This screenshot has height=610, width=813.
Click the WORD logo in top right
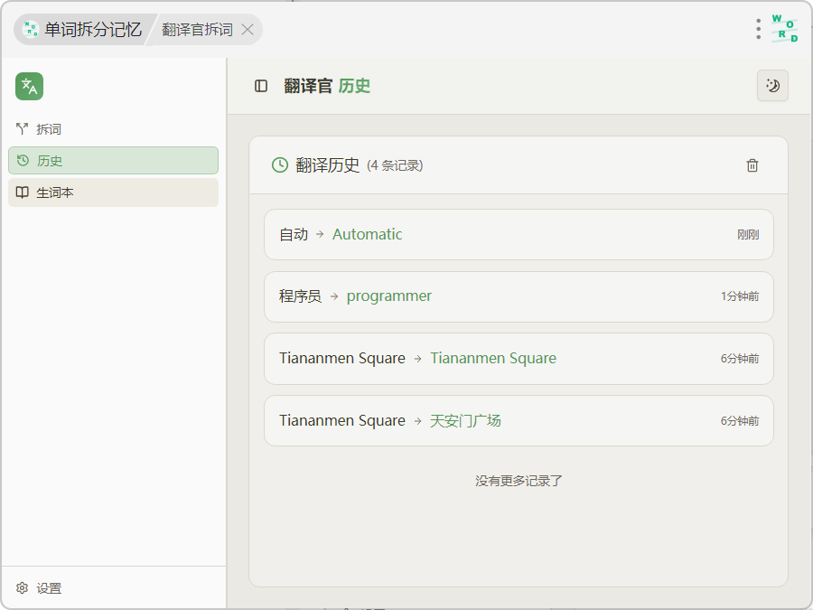coord(784,29)
